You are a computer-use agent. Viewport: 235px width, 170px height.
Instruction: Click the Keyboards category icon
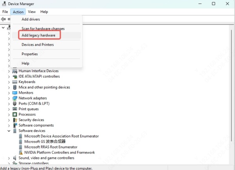(15, 82)
